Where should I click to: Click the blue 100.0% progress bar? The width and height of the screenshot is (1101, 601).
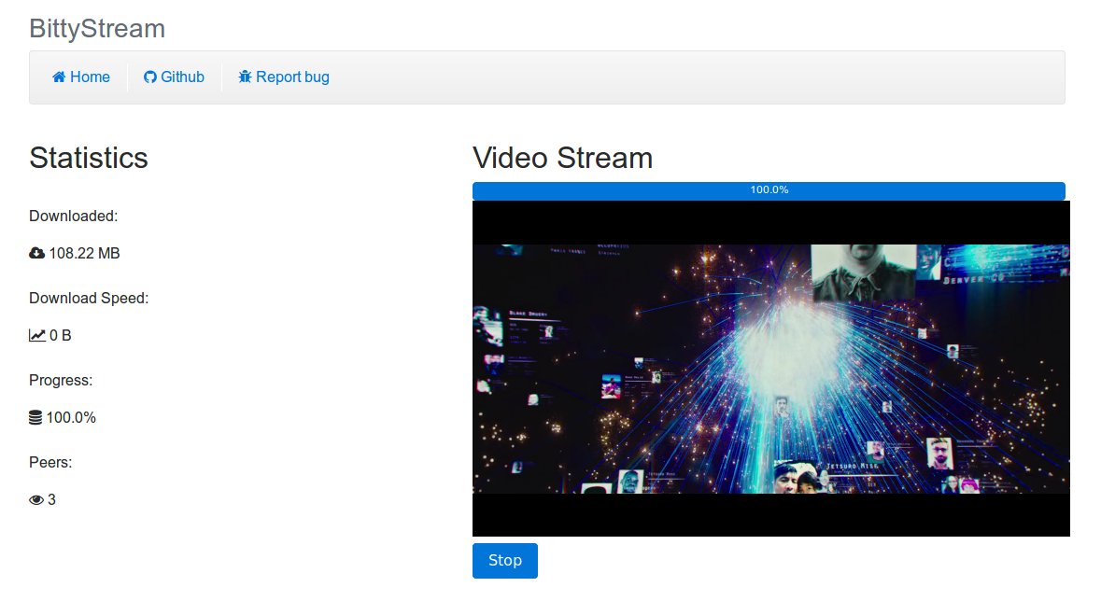pyautogui.click(x=769, y=190)
